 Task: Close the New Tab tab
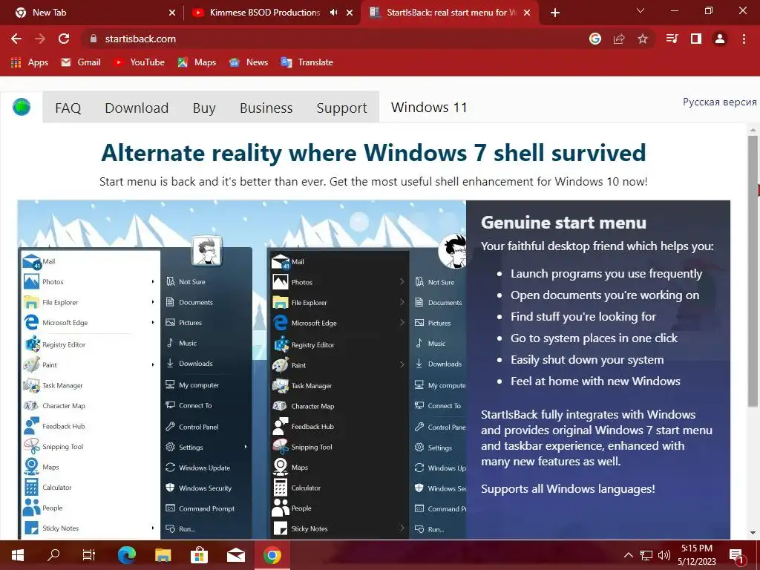pyautogui.click(x=172, y=13)
